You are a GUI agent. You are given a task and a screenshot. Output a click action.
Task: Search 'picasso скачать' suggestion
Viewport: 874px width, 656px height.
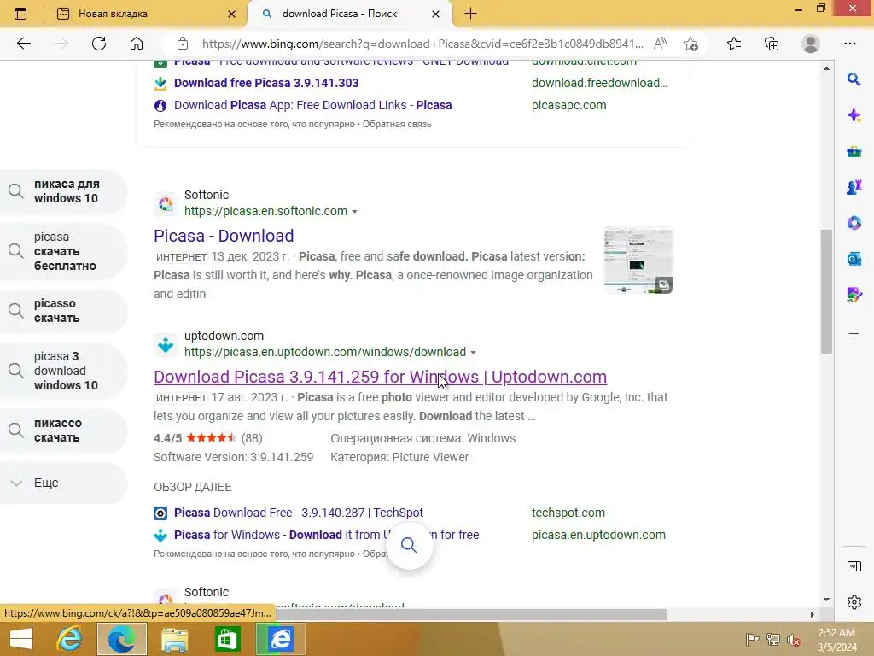(63, 311)
